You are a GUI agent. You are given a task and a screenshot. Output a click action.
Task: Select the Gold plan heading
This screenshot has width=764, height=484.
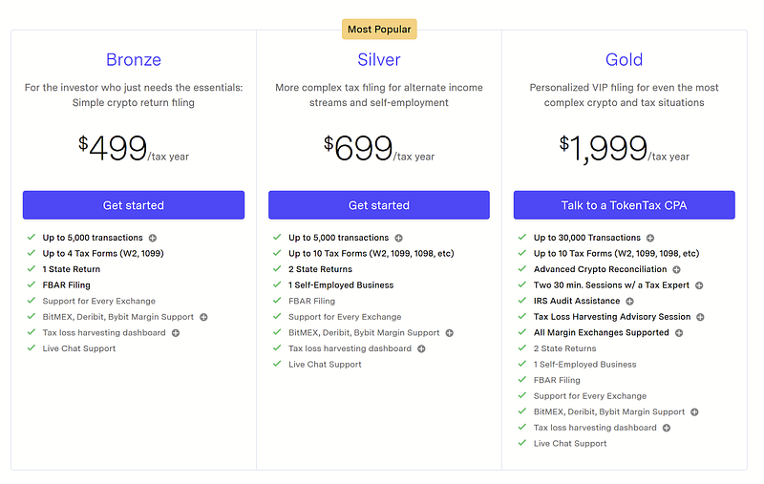[x=625, y=59]
